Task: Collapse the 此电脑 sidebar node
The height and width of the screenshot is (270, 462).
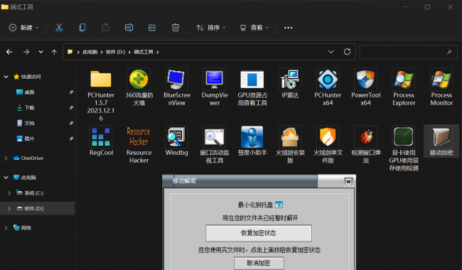Action: click(x=6, y=178)
